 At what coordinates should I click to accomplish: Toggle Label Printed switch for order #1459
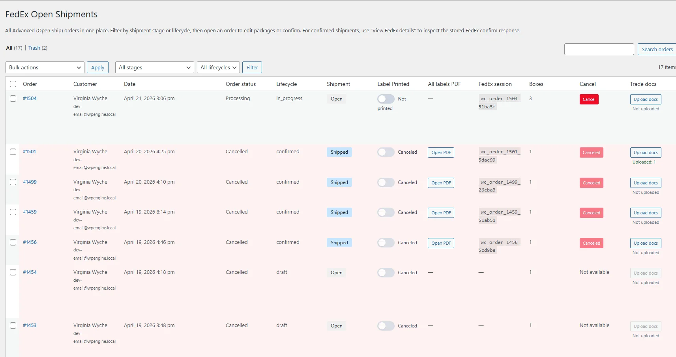point(386,212)
